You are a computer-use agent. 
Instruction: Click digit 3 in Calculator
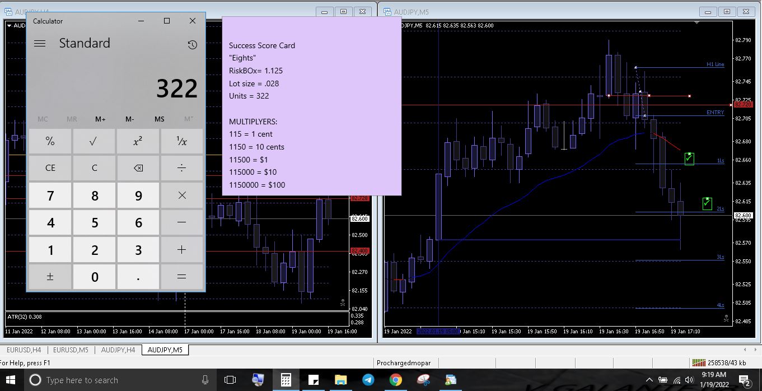click(138, 250)
